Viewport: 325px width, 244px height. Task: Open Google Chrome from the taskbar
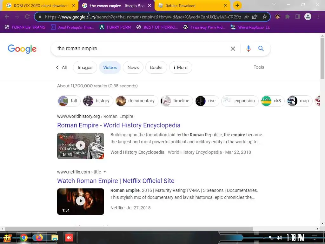point(23,238)
